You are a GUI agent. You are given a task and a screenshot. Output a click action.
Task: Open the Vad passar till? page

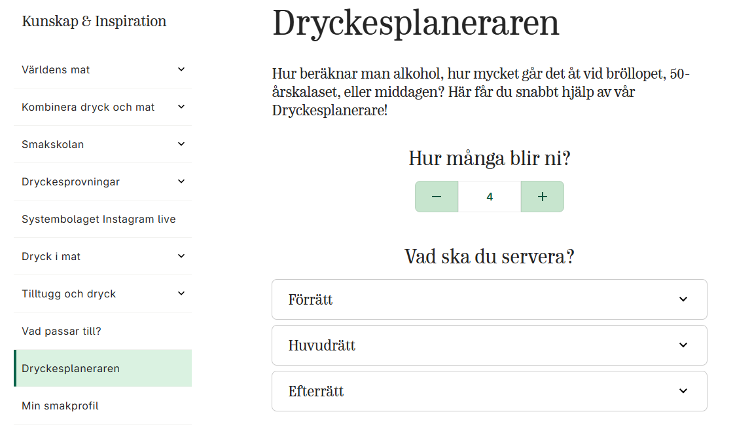62,331
